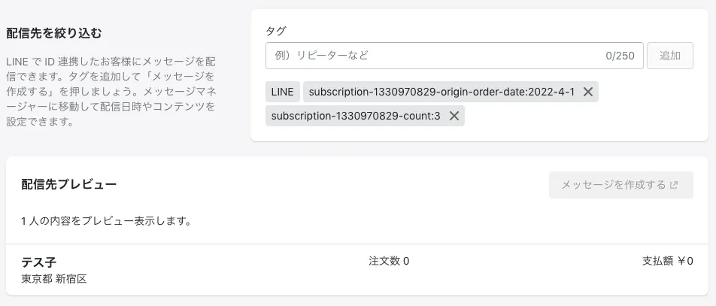The image size is (716, 306).
Task: Click the 配信先プレビュー heading
Action: click(69, 184)
